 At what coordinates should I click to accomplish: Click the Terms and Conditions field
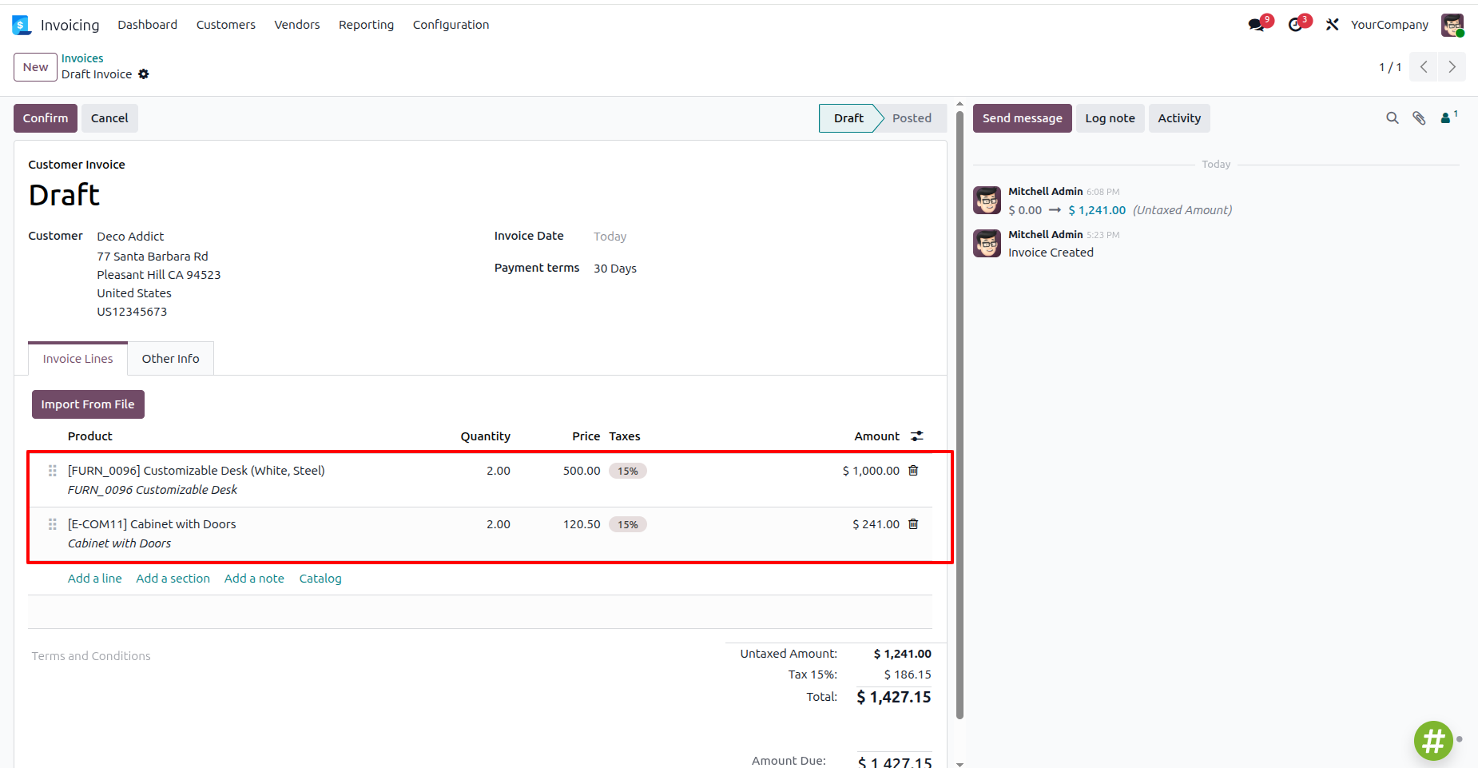pos(91,656)
